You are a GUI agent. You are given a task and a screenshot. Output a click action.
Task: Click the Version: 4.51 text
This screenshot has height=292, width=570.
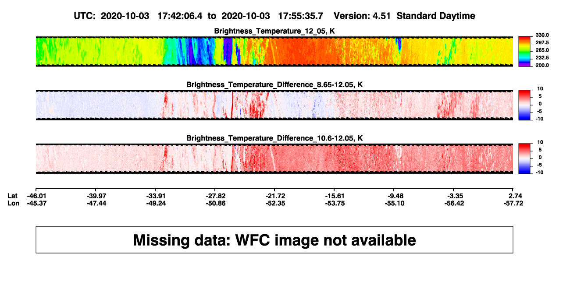[x=362, y=16]
